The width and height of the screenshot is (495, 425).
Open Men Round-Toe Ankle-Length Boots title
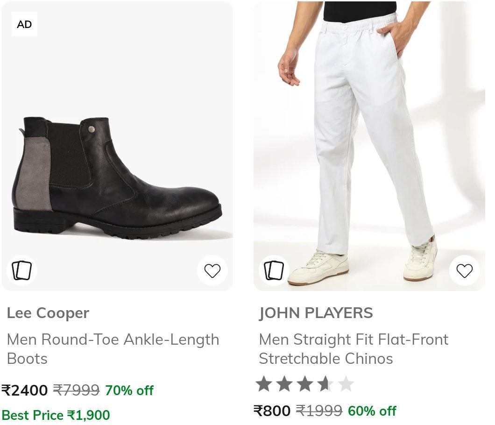(x=113, y=349)
